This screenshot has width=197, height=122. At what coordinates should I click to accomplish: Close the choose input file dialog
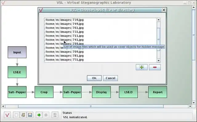coord(164,10)
